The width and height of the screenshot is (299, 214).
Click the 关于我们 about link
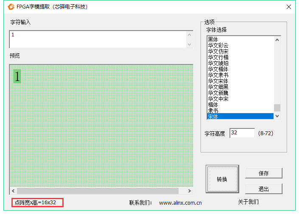point(248,202)
